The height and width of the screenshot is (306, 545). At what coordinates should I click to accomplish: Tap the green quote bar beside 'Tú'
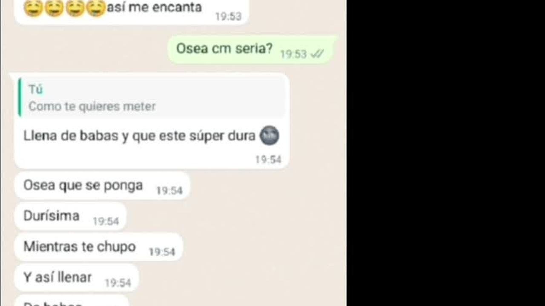tap(20, 97)
